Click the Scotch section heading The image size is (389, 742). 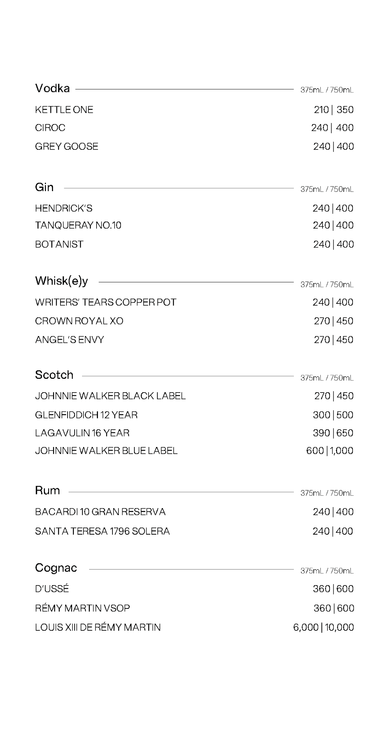(54, 375)
